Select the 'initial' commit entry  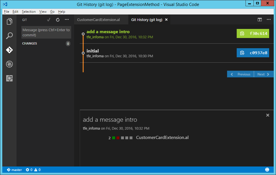pyautogui.click(x=93, y=51)
